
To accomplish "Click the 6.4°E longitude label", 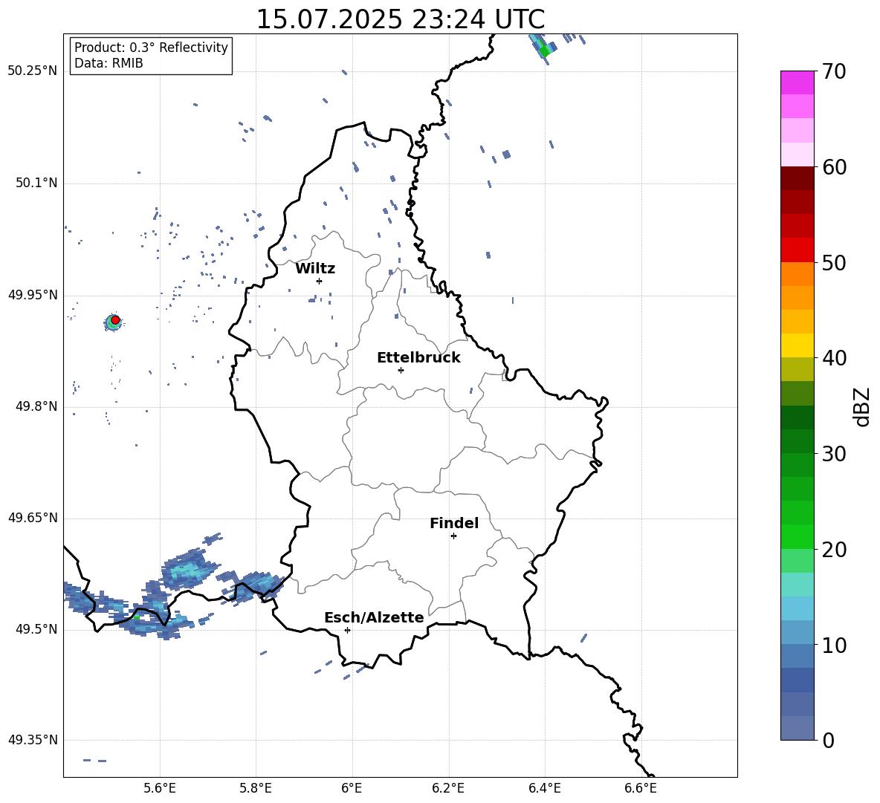I will (544, 788).
